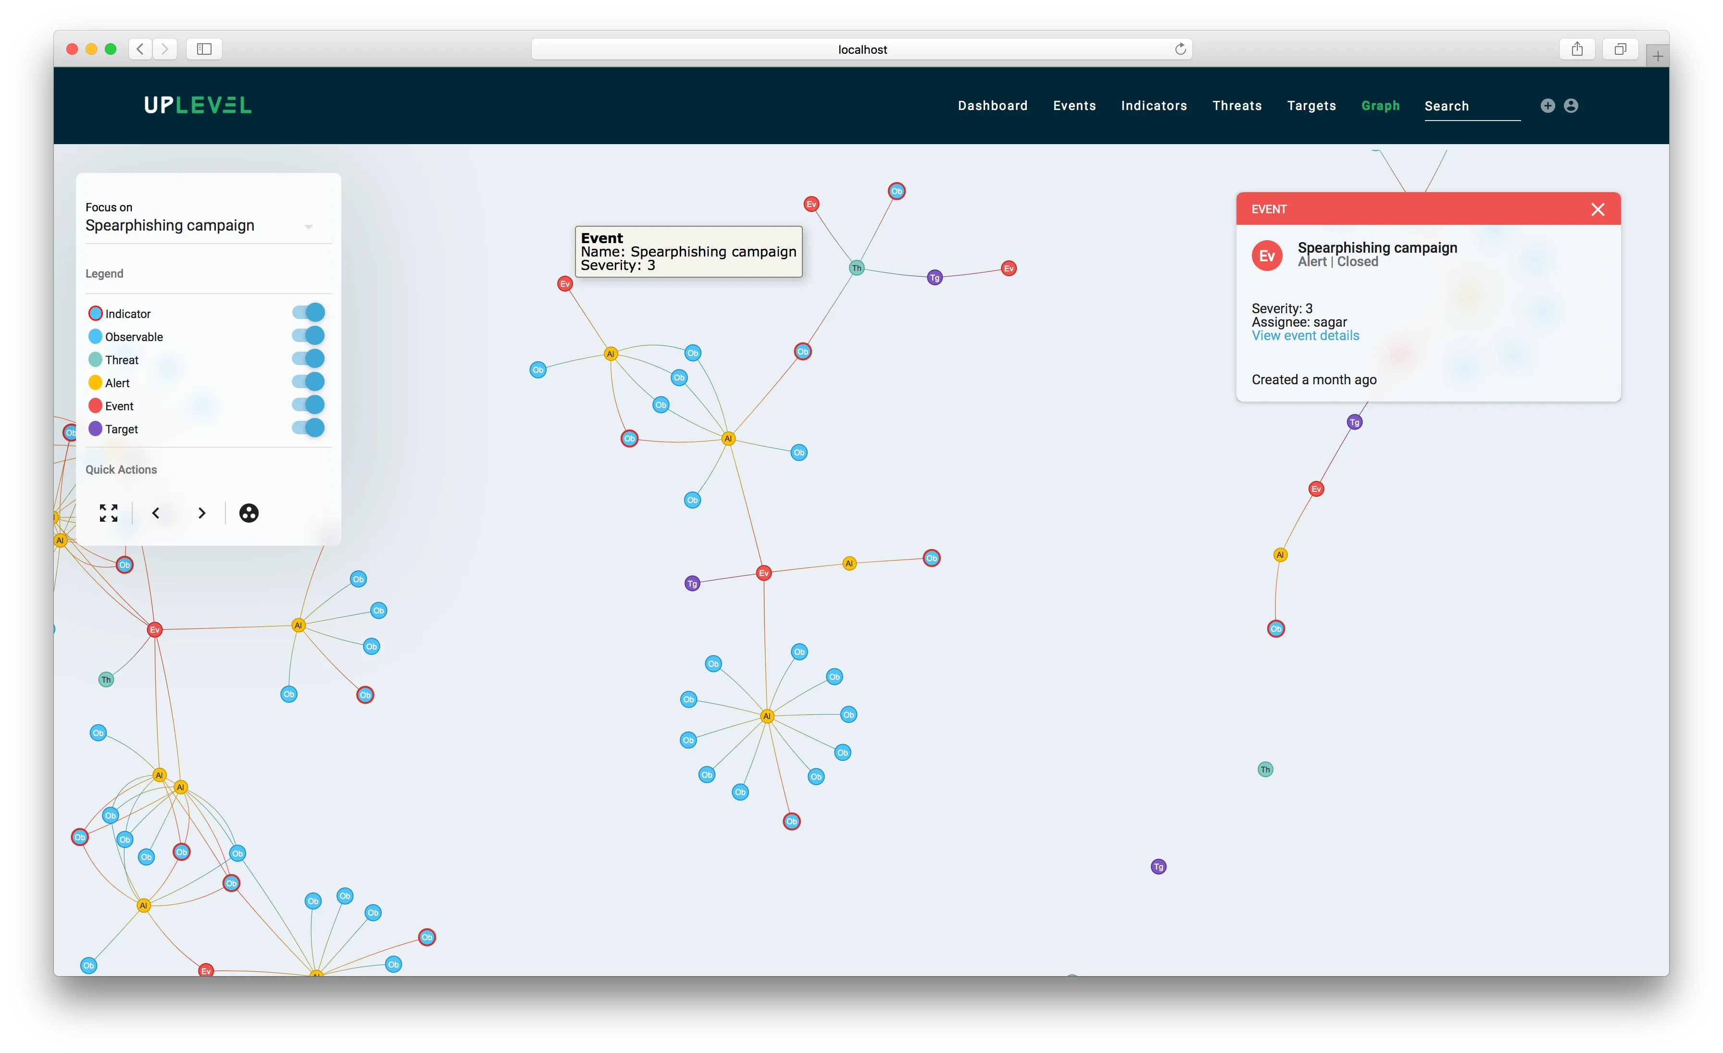Image resolution: width=1723 pixels, height=1053 pixels.
Task: Select the previous navigation arrow in Quick Actions
Action: click(x=156, y=513)
